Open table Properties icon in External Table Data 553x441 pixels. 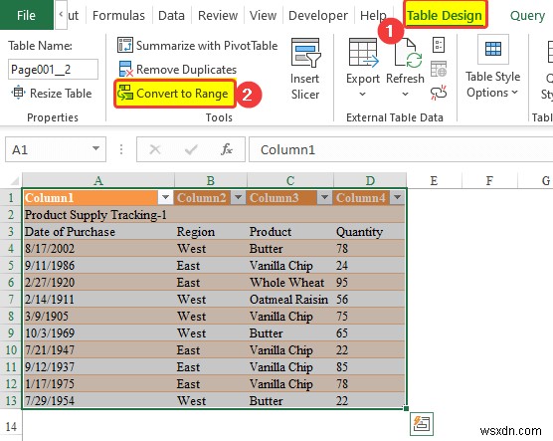(x=439, y=45)
